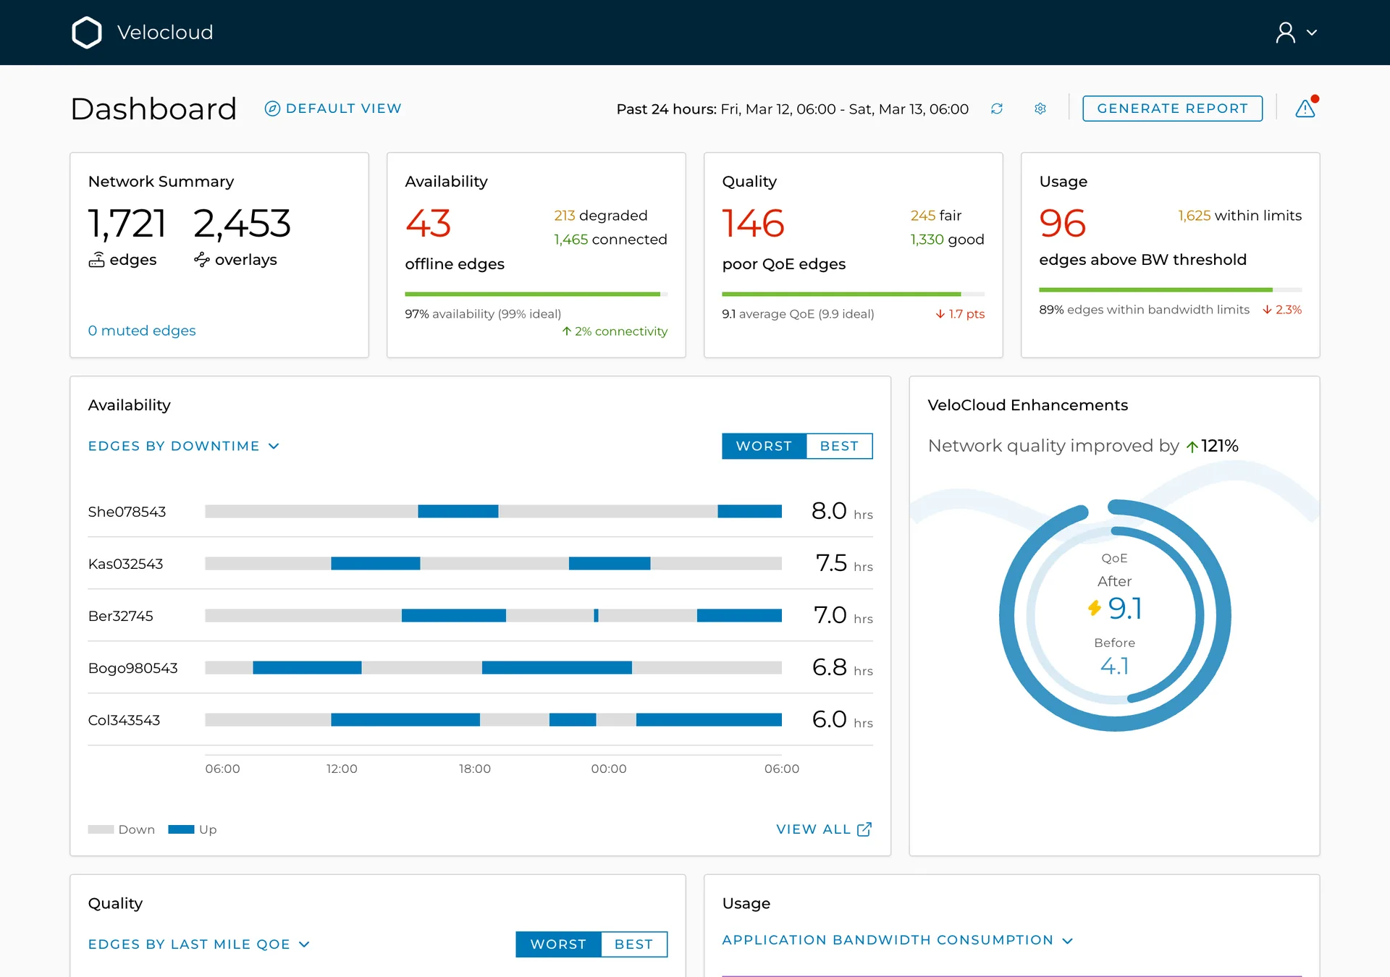
Task: Click the Ber32745 edge name
Action: pyautogui.click(x=120, y=616)
